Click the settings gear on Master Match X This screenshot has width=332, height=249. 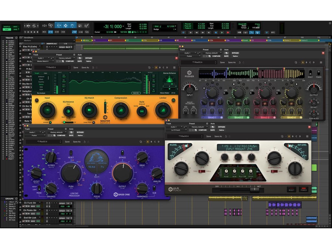(x=37, y=100)
